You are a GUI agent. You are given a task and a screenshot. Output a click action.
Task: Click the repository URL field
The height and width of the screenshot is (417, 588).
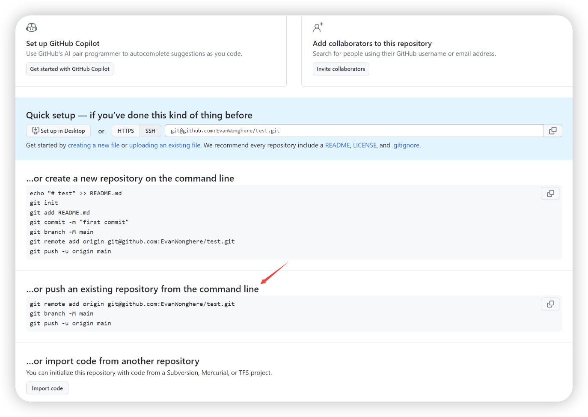tap(354, 131)
